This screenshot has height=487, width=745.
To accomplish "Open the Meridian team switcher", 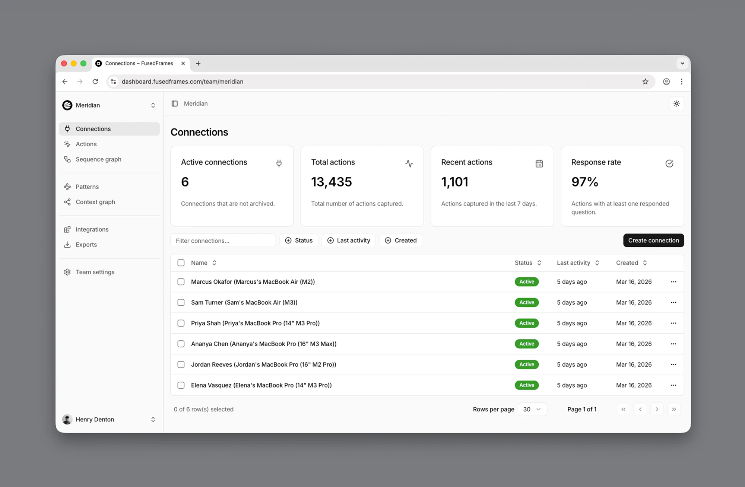I will point(109,105).
